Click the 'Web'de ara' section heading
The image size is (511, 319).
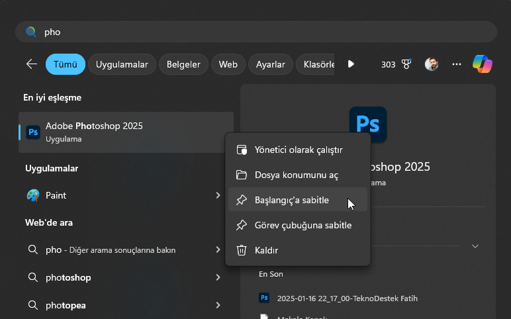coord(49,222)
